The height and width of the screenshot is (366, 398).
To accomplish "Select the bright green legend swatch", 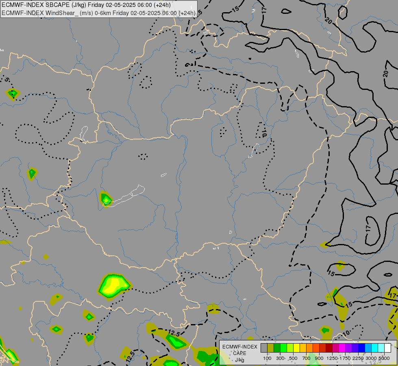I will pos(283,348).
